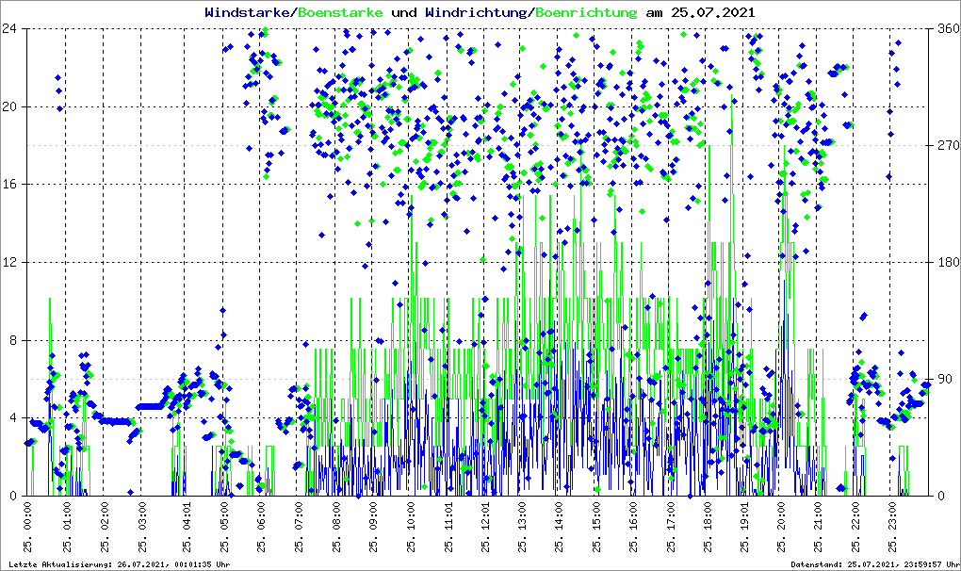Screen dimensions: 961x571
Task: Click the blue Windstarke title label
Action: pyautogui.click(x=249, y=12)
